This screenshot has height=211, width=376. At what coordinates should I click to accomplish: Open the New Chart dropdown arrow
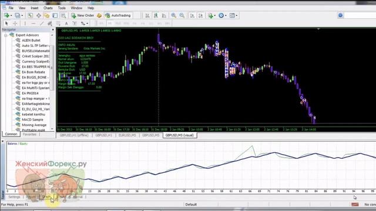point(11,16)
